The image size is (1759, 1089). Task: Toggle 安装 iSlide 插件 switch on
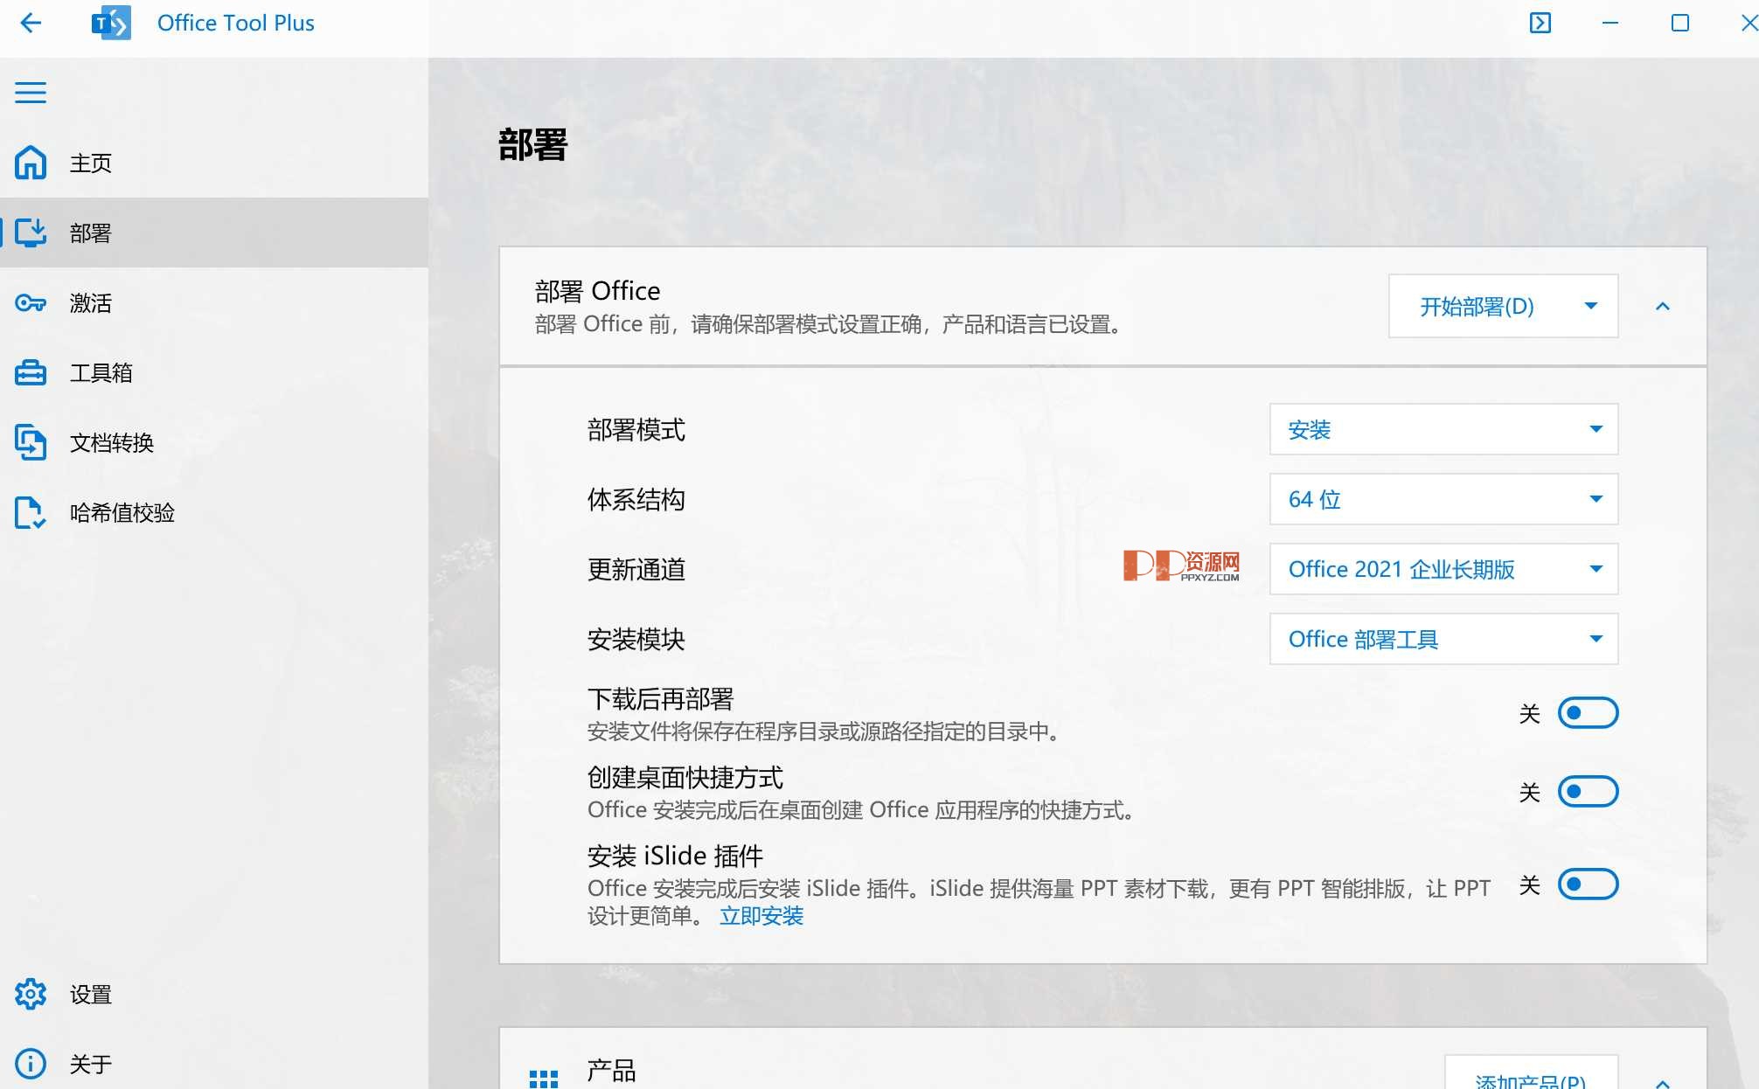1586,883
